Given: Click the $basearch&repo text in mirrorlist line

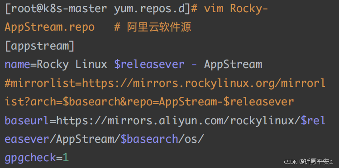Looking at the screenshot, I should click(x=107, y=102).
